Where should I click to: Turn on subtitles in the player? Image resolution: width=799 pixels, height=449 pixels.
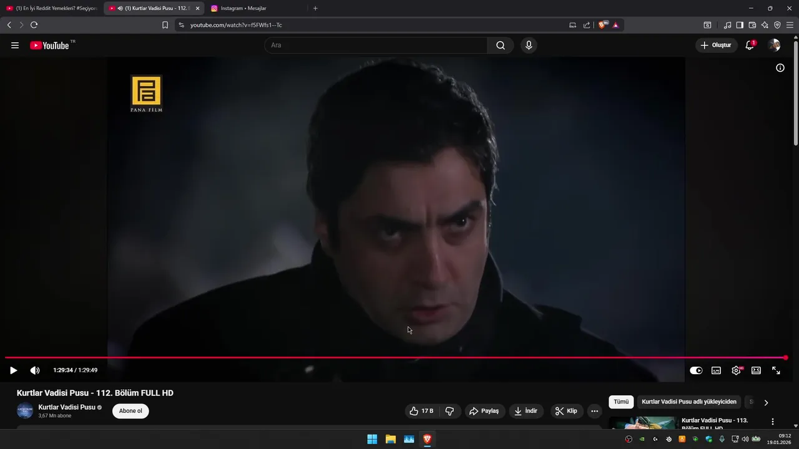(716, 370)
